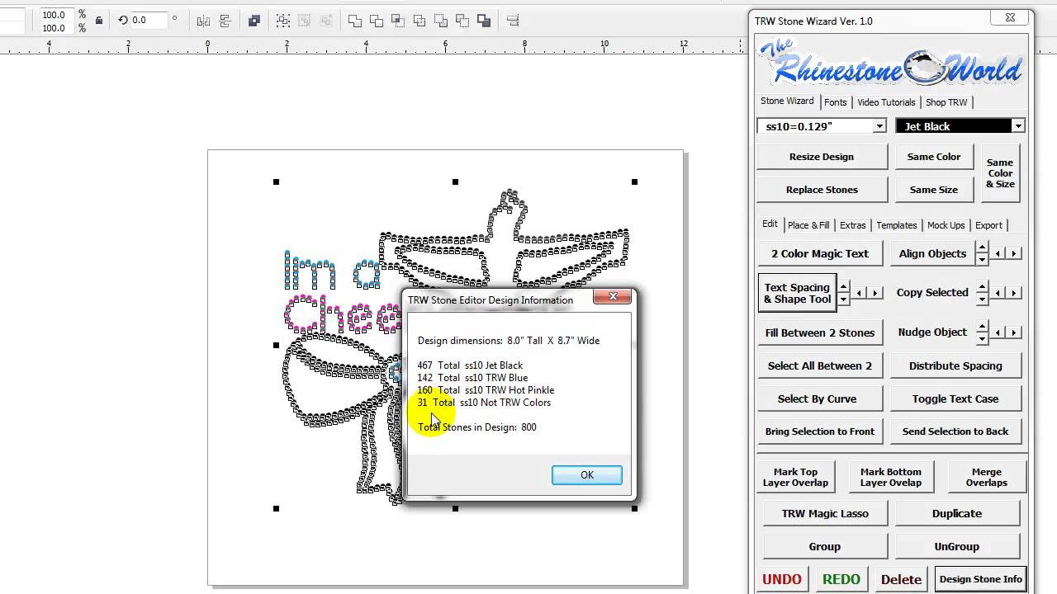Open the Jet Black color dropdown

[x=1018, y=125]
